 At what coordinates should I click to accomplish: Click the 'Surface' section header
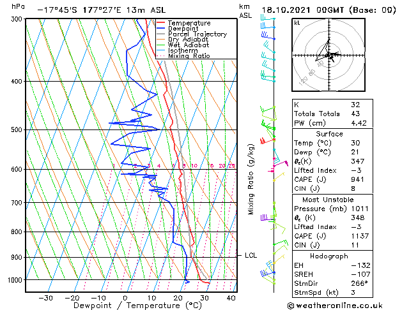tap(329, 134)
